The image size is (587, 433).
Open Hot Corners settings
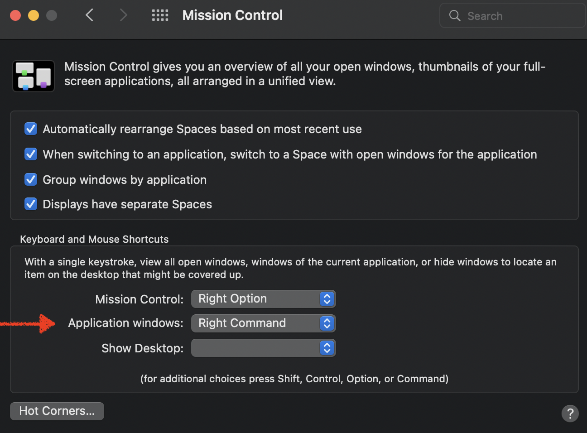(x=57, y=411)
